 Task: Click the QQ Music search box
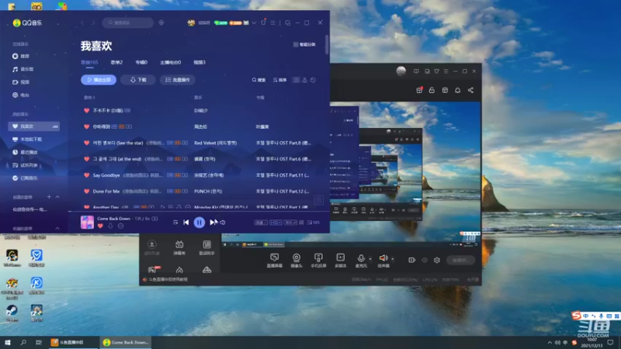pyautogui.click(x=128, y=22)
